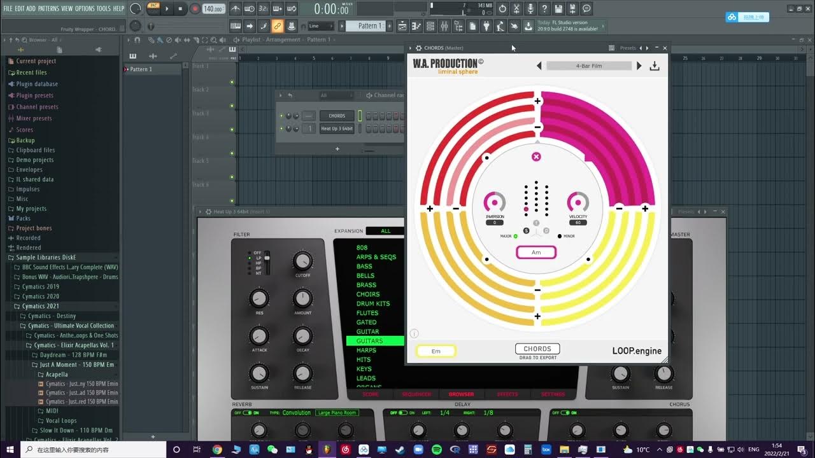Toggle the PAT/SONG mode switch
The image size is (815, 458).
click(153, 8)
